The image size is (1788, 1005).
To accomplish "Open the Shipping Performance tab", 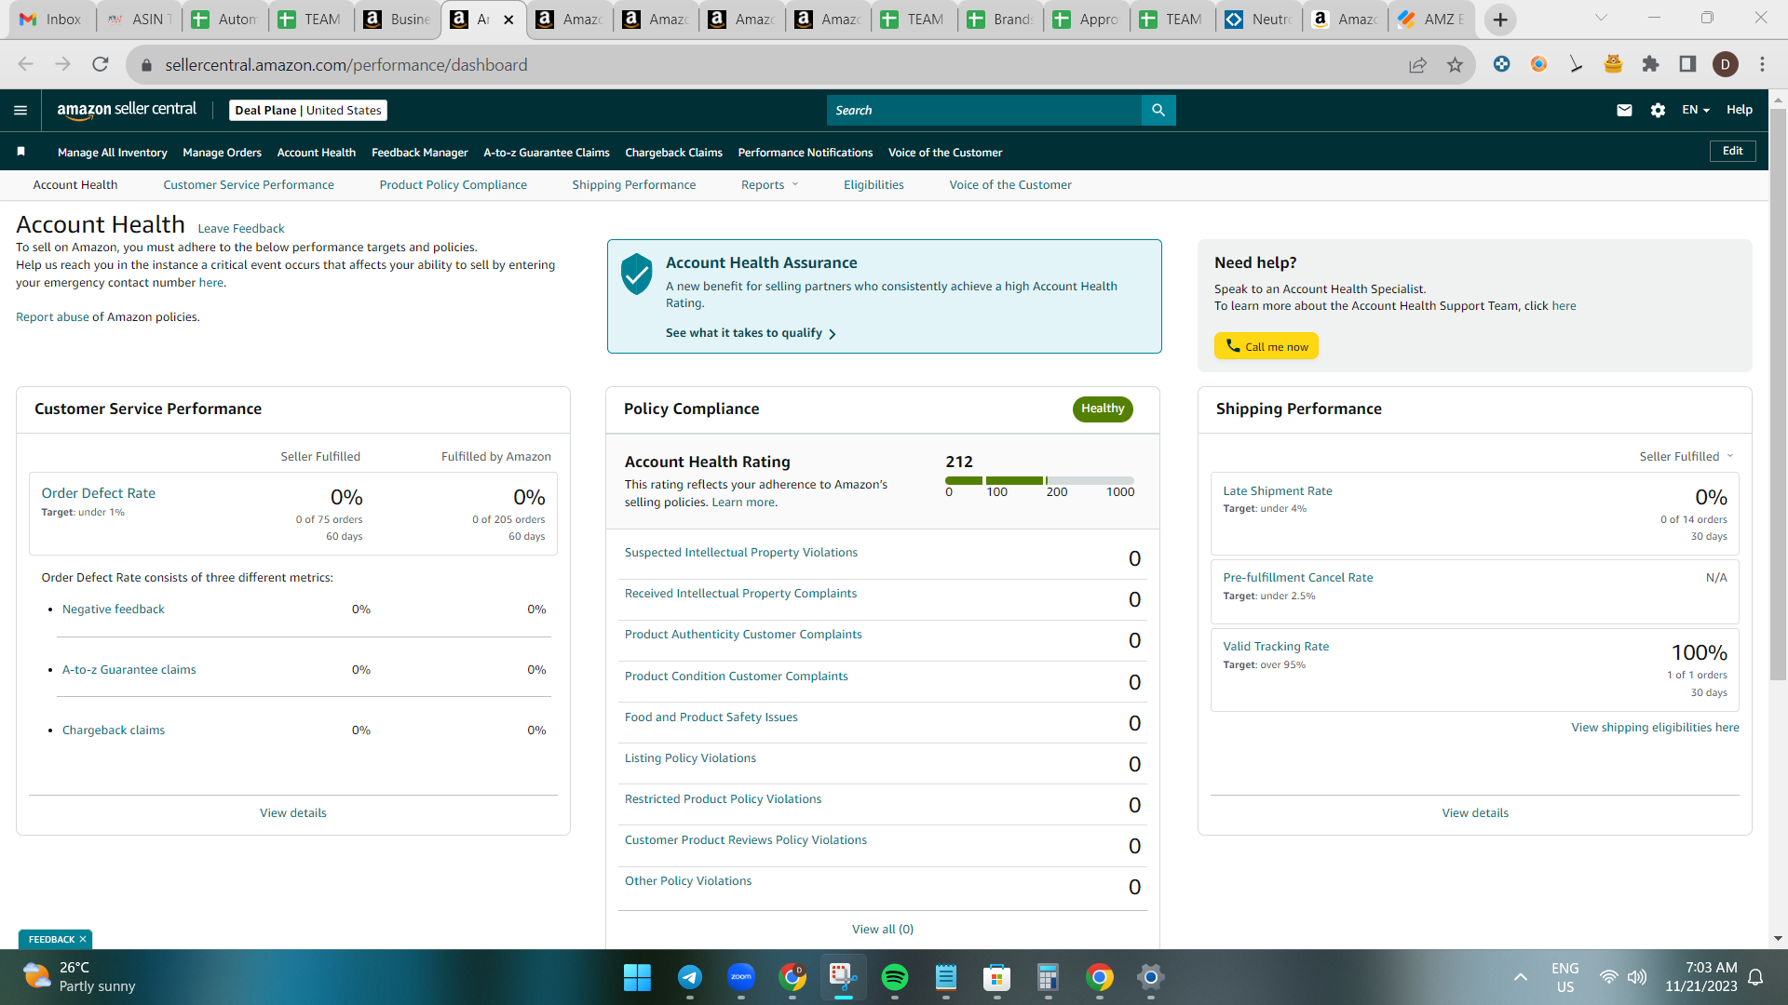I will click(634, 185).
